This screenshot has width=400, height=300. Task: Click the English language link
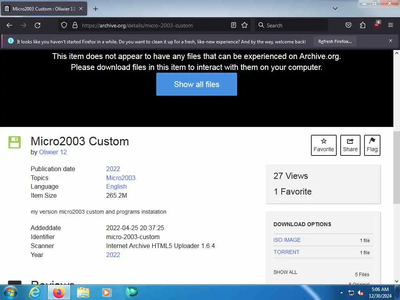pyautogui.click(x=116, y=186)
